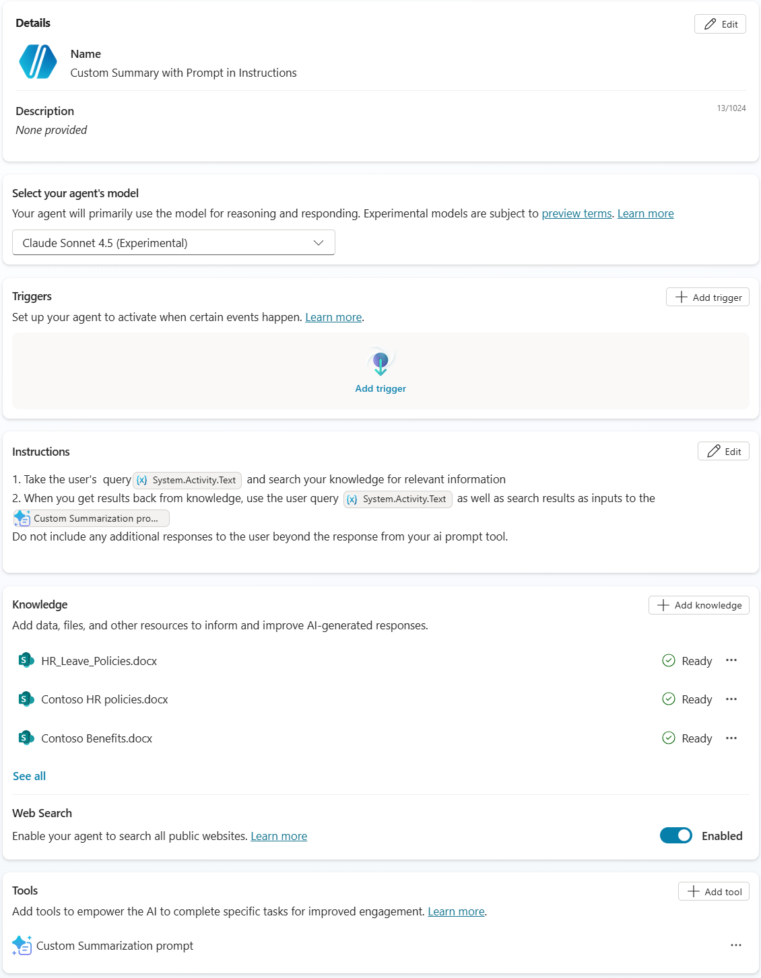Open more options for Custom Summarization prompt tool

736,945
